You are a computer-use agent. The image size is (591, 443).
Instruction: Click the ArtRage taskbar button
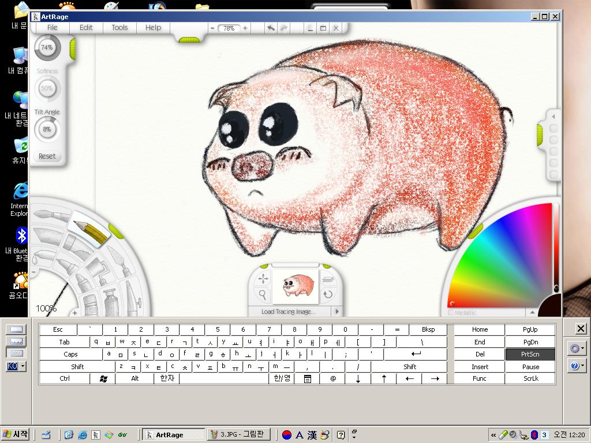(x=174, y=434)
